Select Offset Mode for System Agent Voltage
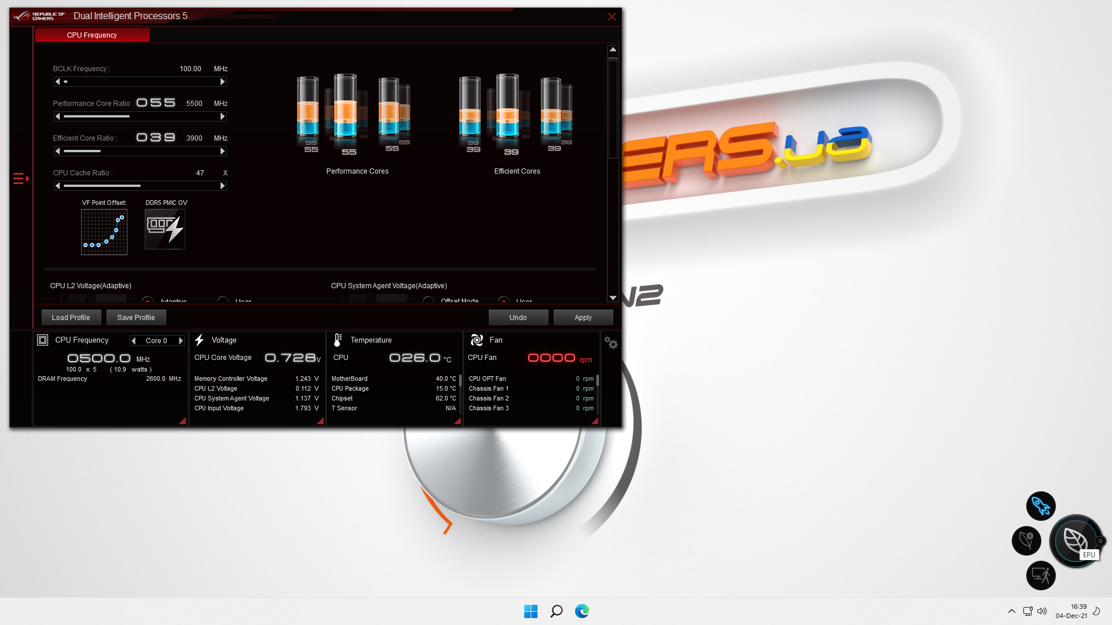 (x=429, y=301)
